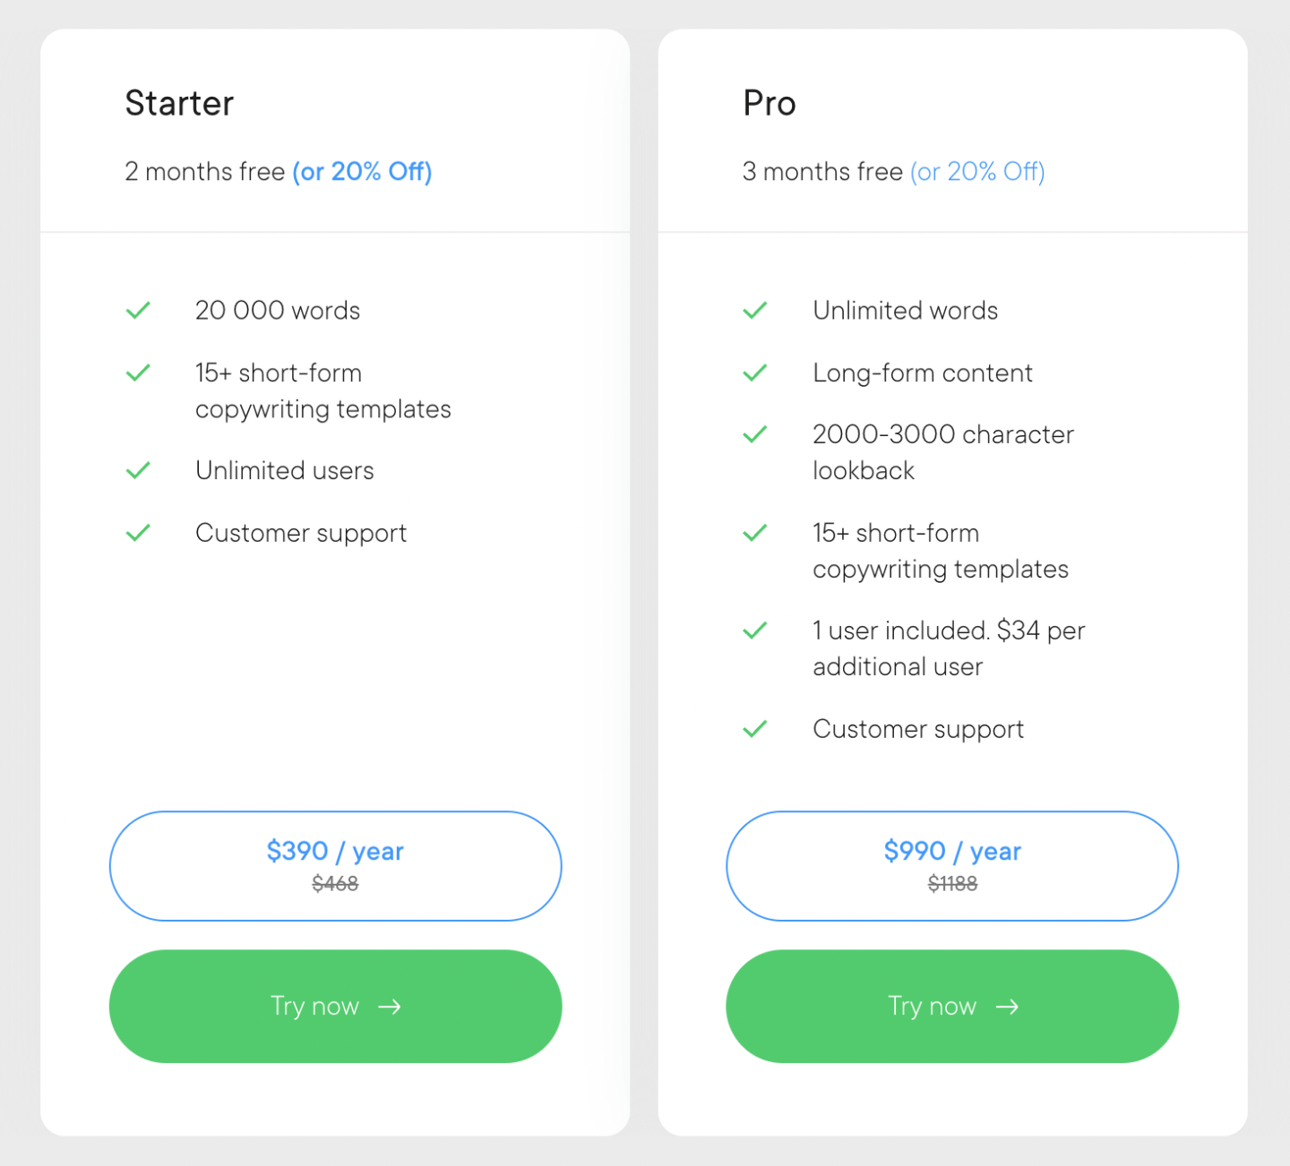Click the Pro plan heading
The width and height of the screenshot is (1290, 1166).
770,103
